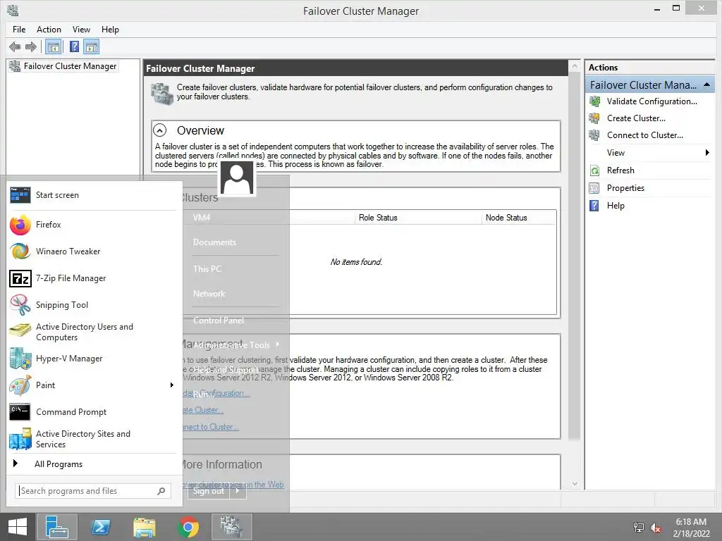This screenshot has height=541, width=722.
Task: Expand the Paint jump list arrow
Action: (172, 385)
